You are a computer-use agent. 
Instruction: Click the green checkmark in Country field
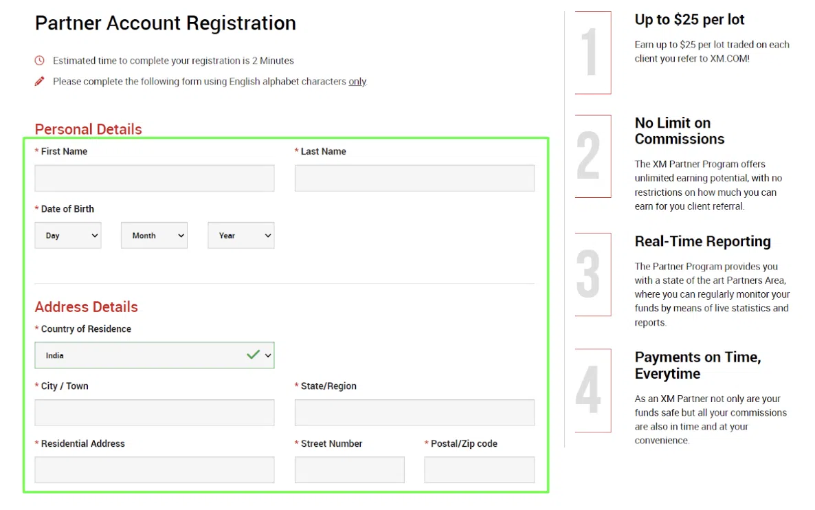coord(253,355)
